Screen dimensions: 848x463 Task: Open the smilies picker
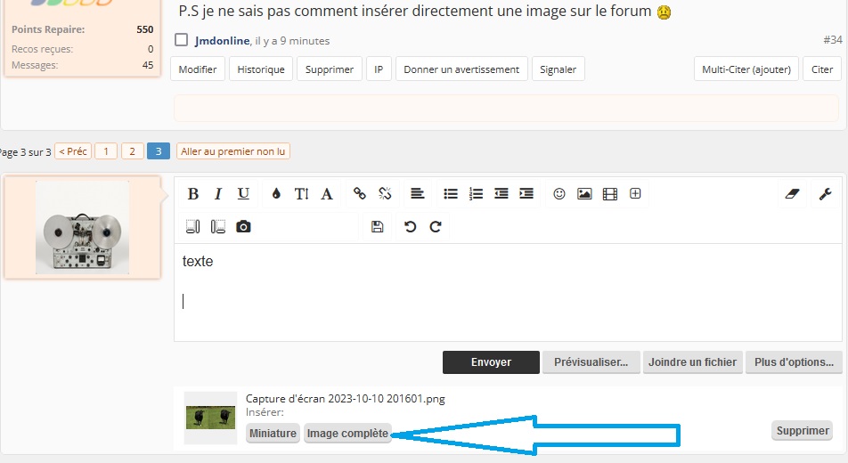(x=559, y=193)
